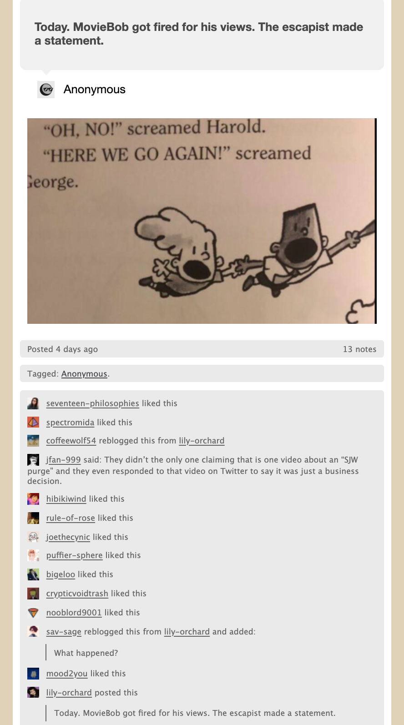The width and height of the screenshot is (404, 725).
Task: Open seventeen-philosophies blog link
Action: tap(92, 403)
